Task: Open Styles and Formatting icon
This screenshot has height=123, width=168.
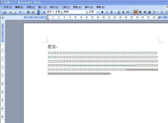Action: [44, 12]
